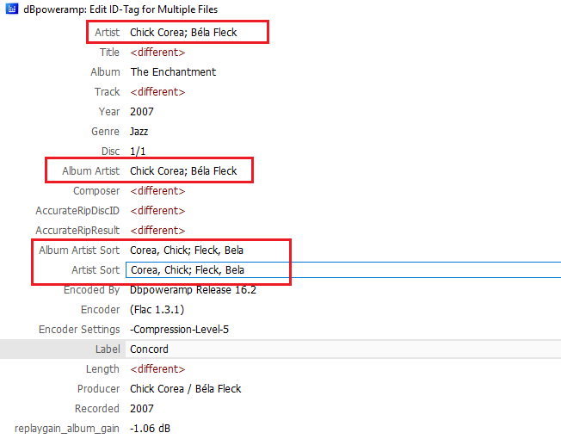Screen dimensions: 561x439
Task: Click the Composer field value
Action: click(x=157, y=191)
